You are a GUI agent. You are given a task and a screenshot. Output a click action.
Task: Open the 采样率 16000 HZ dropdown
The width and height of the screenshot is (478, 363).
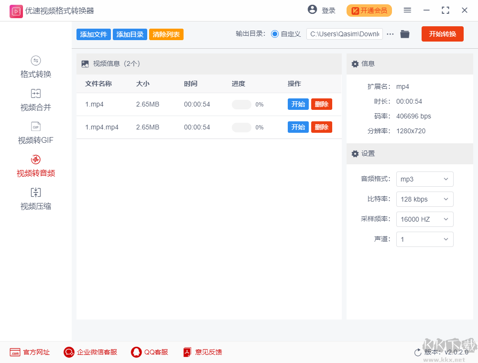424,219
